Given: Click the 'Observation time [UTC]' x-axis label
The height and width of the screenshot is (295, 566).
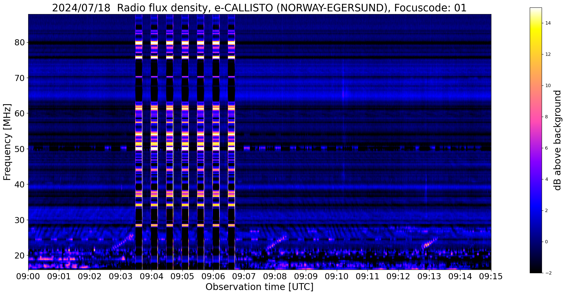Looking at the screenshot, I should (259, 287).
